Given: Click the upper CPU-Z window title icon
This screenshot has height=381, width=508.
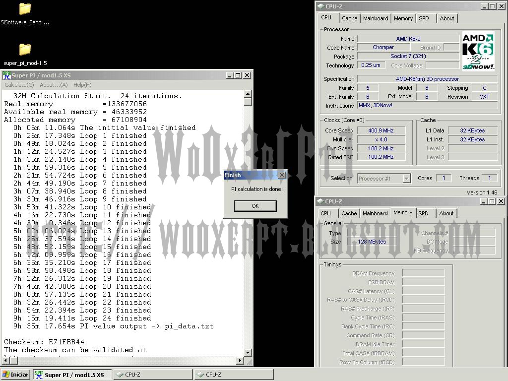Looking at the screenshot, I should click(320, 6).
